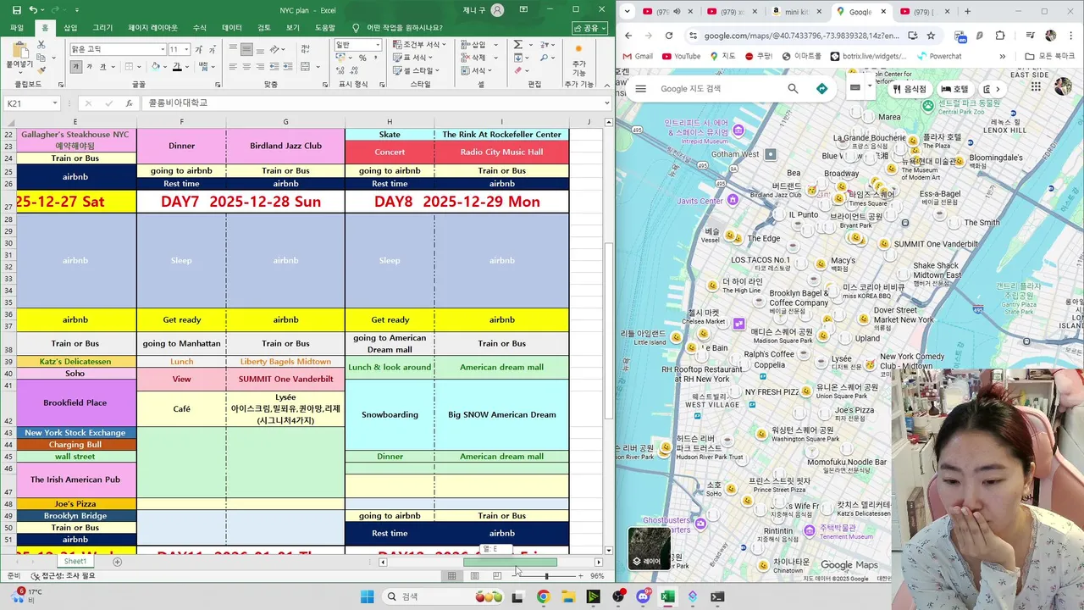Toggle middle vertical alignment in Excel
The width and height of the screenshot is (1084, 610).
(246, 49)
